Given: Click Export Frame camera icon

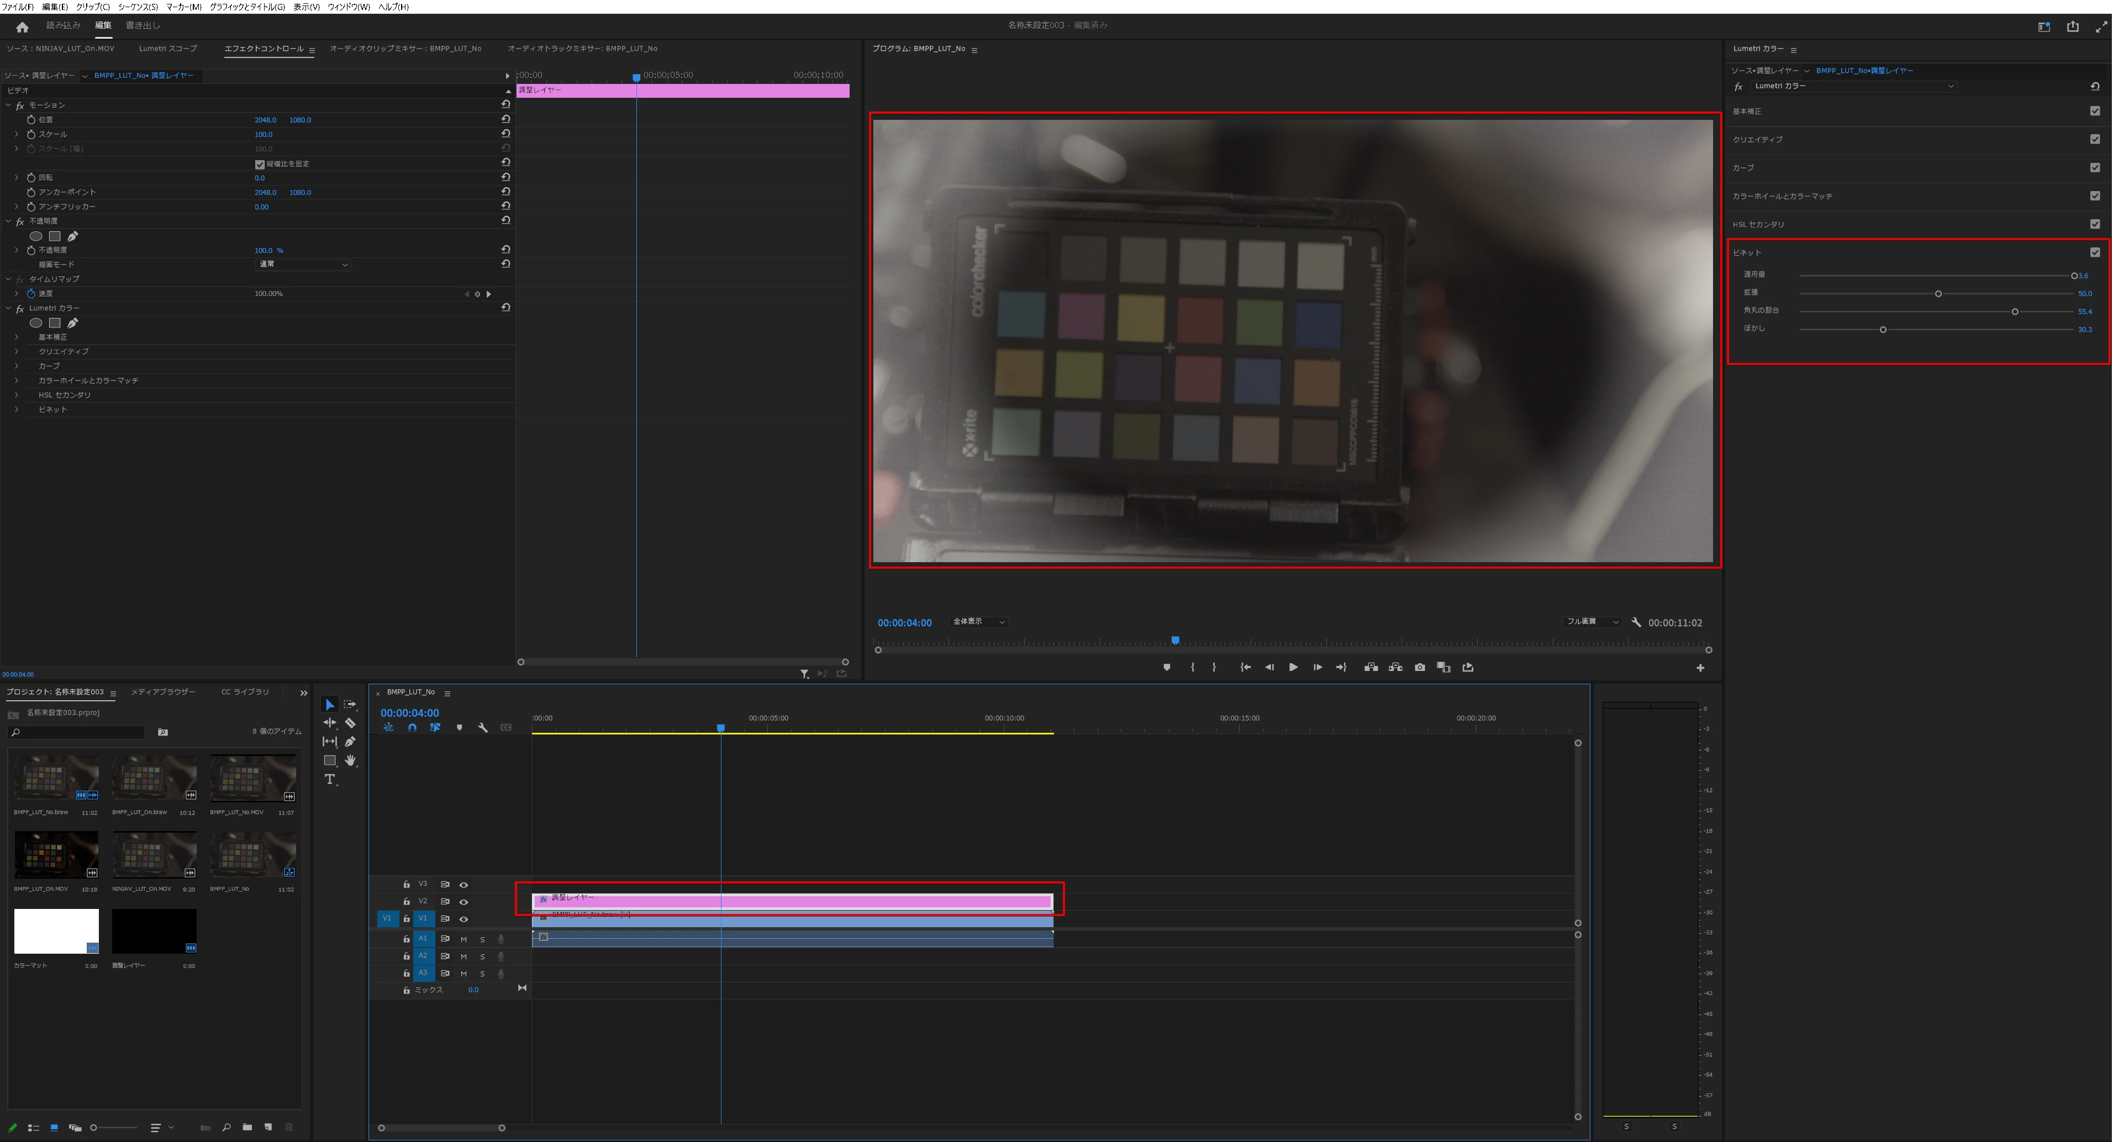Looking at the screenshot, I should (1420, 667).
